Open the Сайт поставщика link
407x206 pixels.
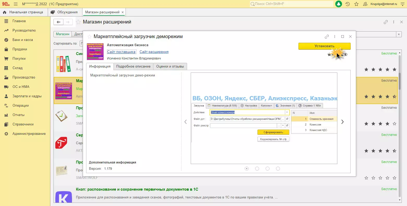(x=121, y=52)
